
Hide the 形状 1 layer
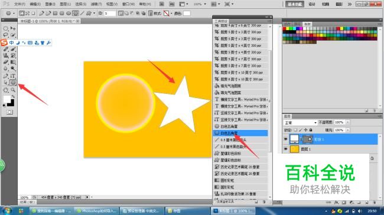pos(285,139)
